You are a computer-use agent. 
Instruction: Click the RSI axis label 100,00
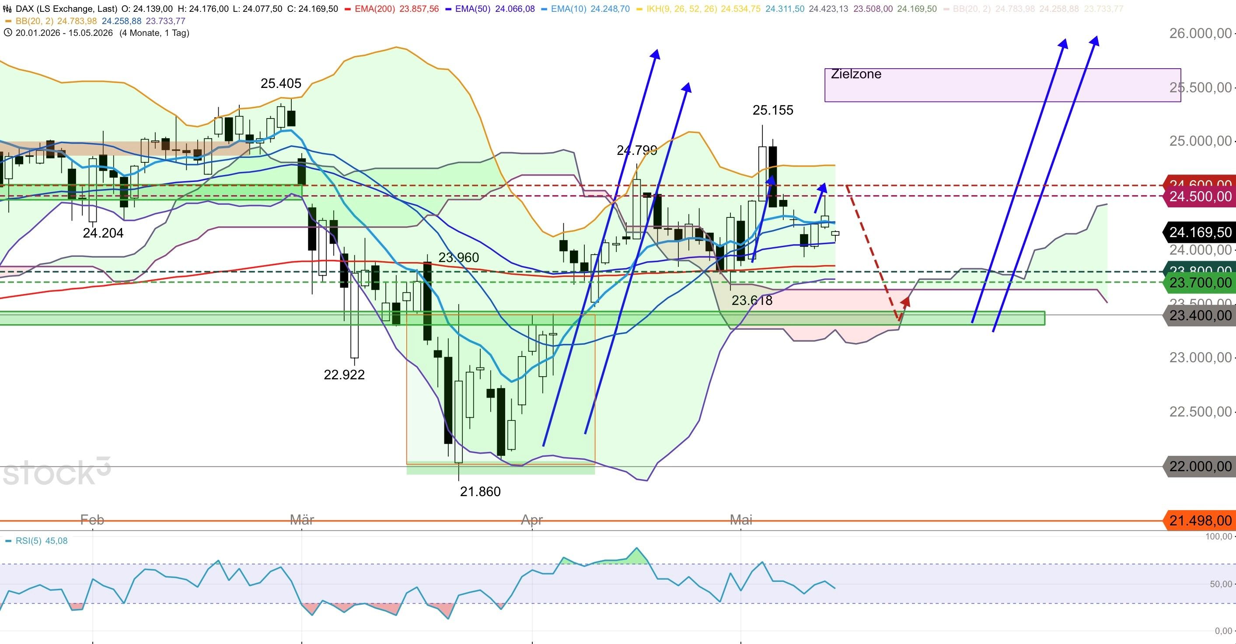pyautogui.click(x=1218, y=536)
